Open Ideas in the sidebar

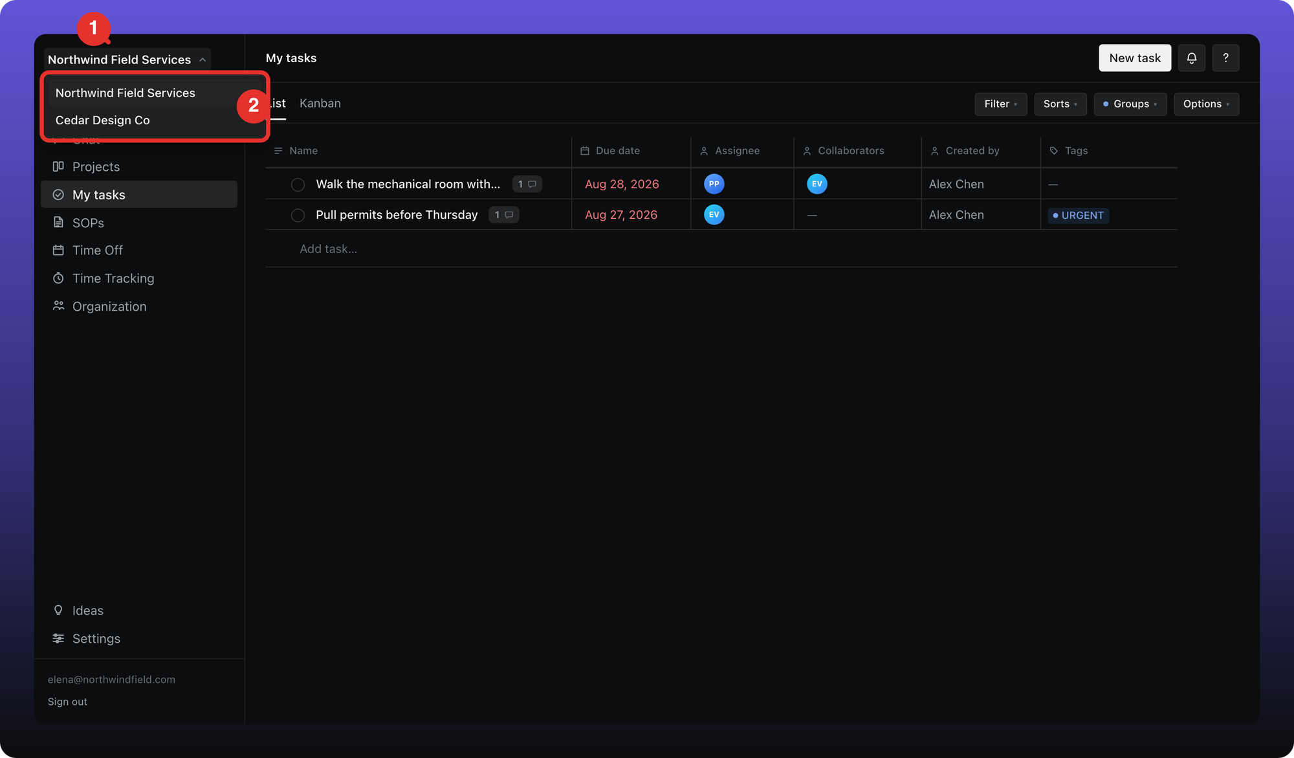click(139, 610)
